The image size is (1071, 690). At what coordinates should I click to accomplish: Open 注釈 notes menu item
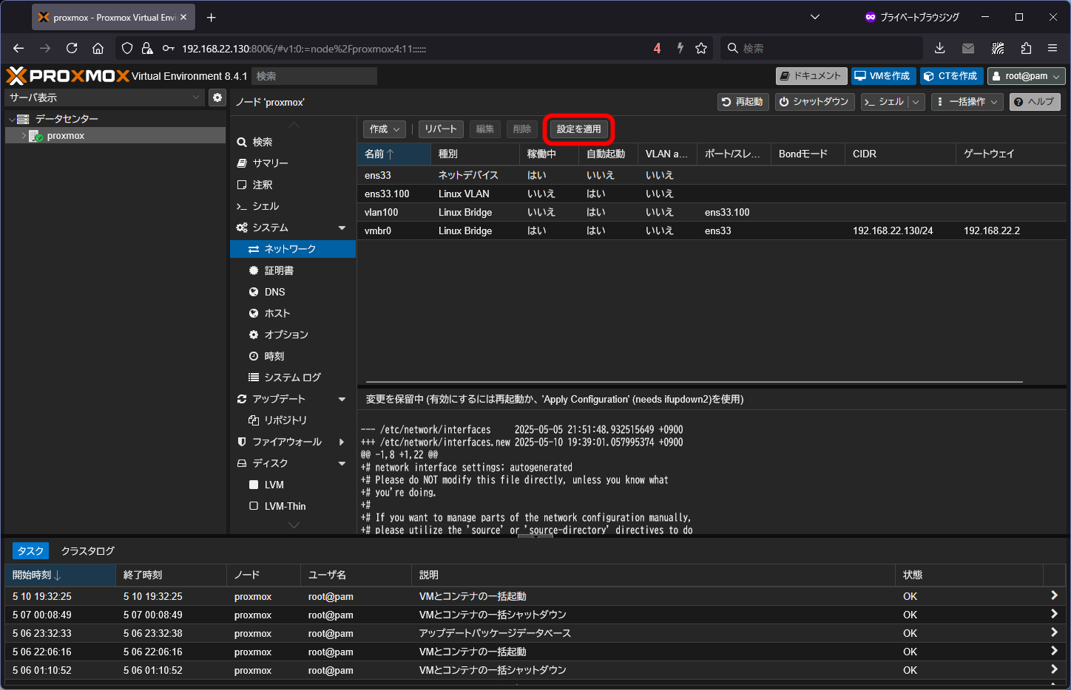[293, 185]
